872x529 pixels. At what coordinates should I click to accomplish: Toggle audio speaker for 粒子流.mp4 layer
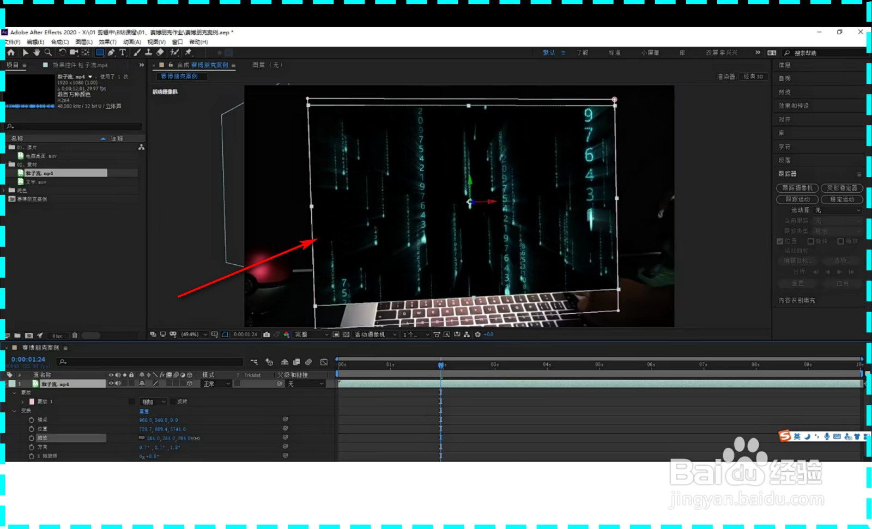tap(118, 384)
